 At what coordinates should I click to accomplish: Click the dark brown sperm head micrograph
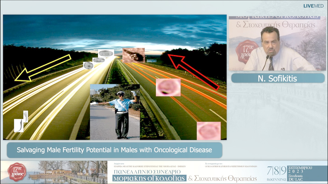[x=133, y=55]
